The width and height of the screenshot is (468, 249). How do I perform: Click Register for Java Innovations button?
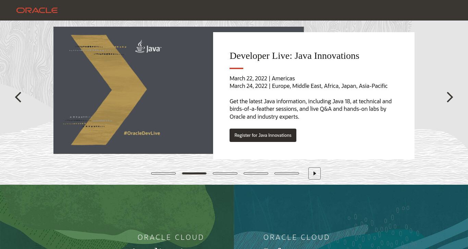pyautogui.click(x=263, y=135)
